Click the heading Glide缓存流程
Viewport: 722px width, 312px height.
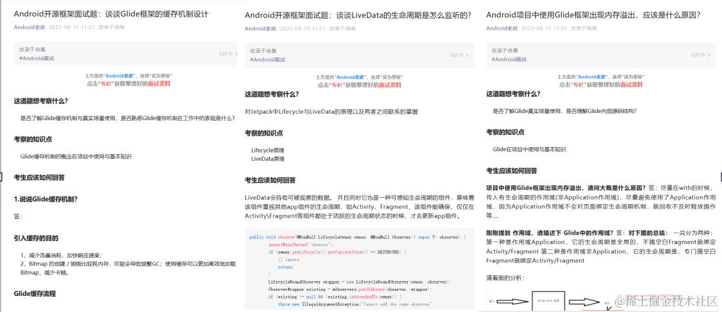[34, 293]
